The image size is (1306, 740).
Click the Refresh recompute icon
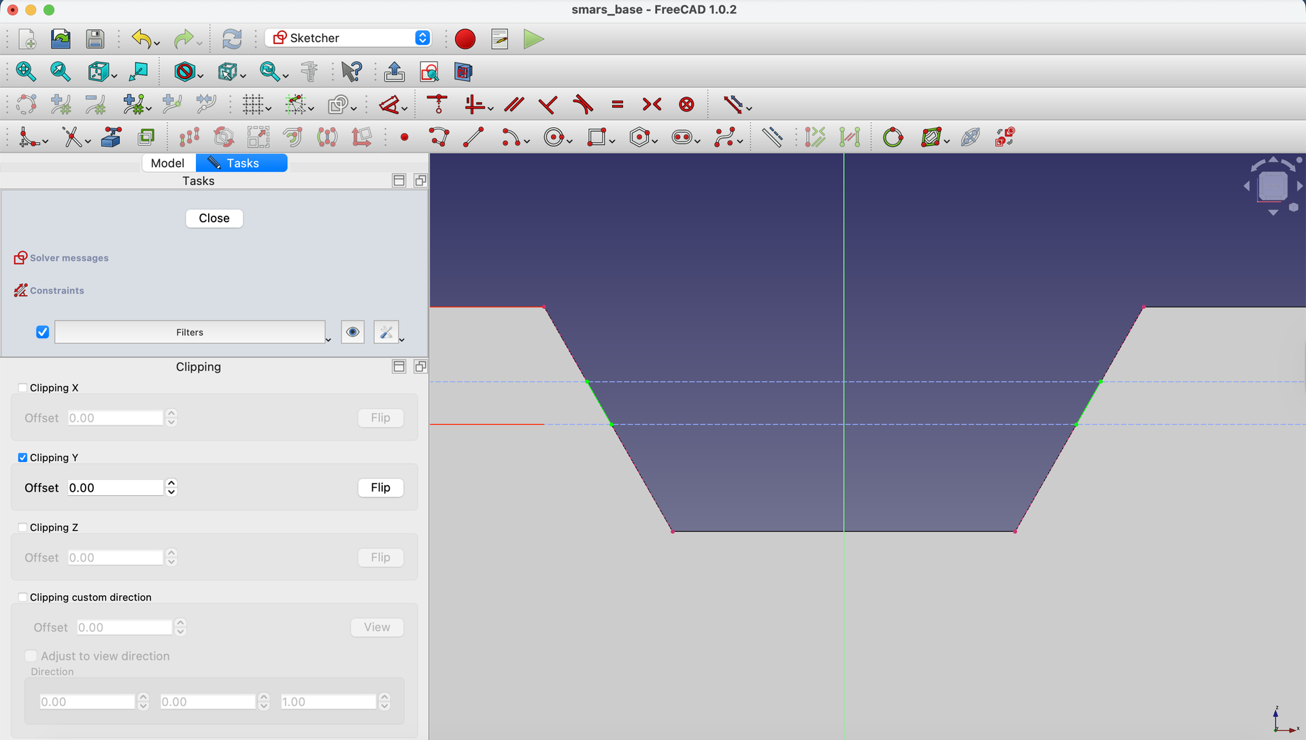(x=232, y=39)
